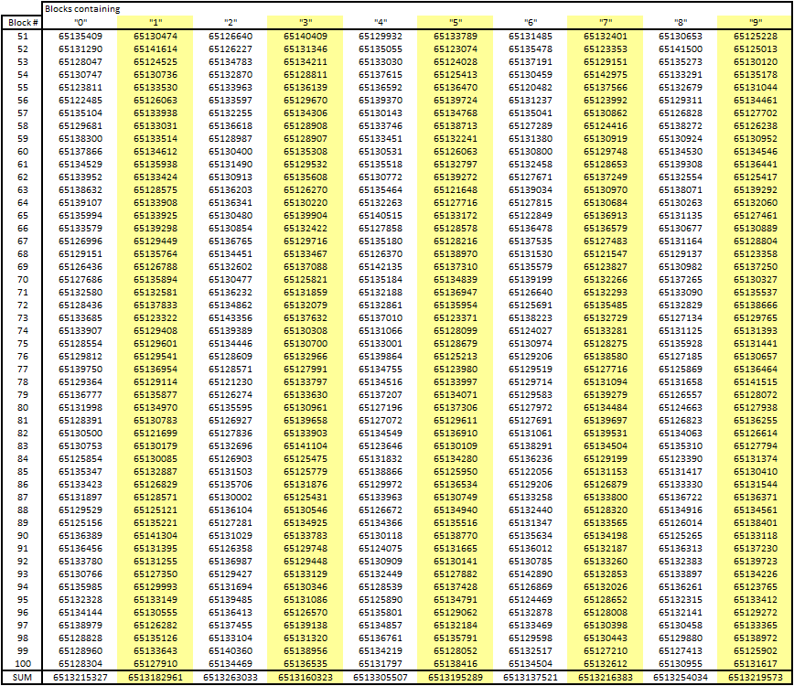Click block number 100 row label
Screen dimensions: 794x686
(23, 664)
